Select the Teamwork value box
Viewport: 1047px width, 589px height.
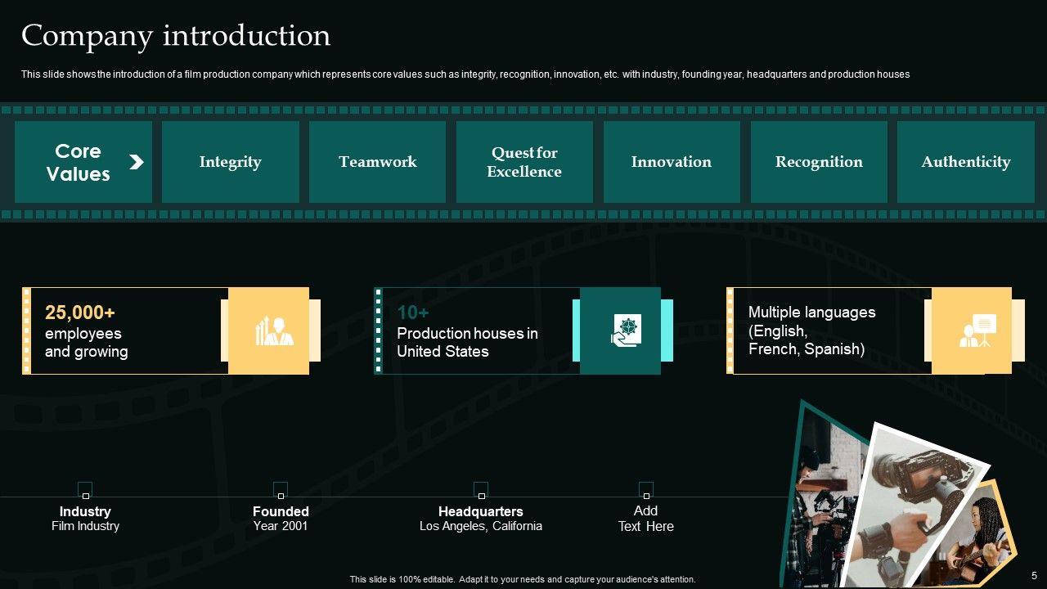(x=378, y=162)
